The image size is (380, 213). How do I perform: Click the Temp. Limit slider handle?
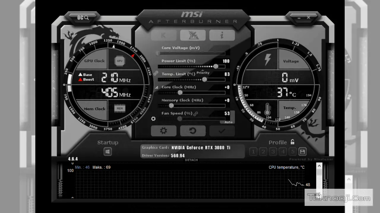pyautogui.click(x=204, y=79)
